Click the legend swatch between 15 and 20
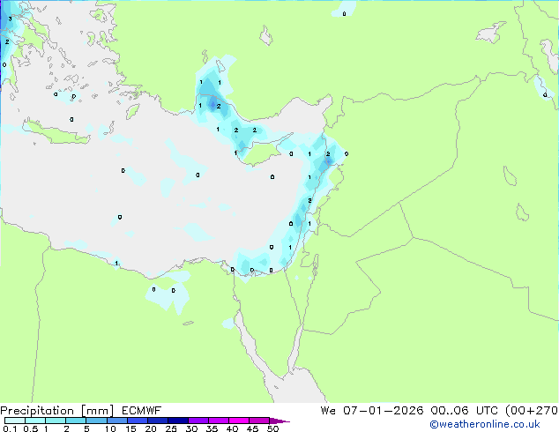Viewport: 559px width, 432px height. pyautogui.click(x=138, y=421)
